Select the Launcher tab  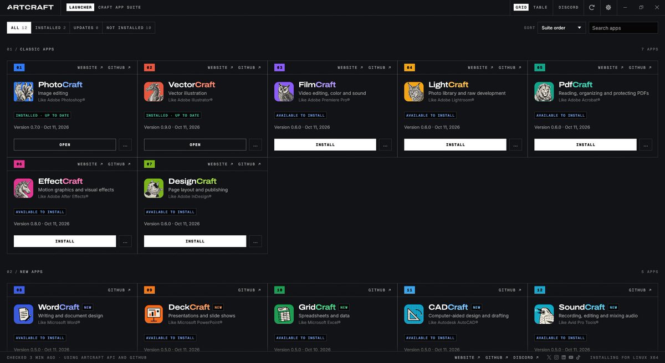coord(80,7)
